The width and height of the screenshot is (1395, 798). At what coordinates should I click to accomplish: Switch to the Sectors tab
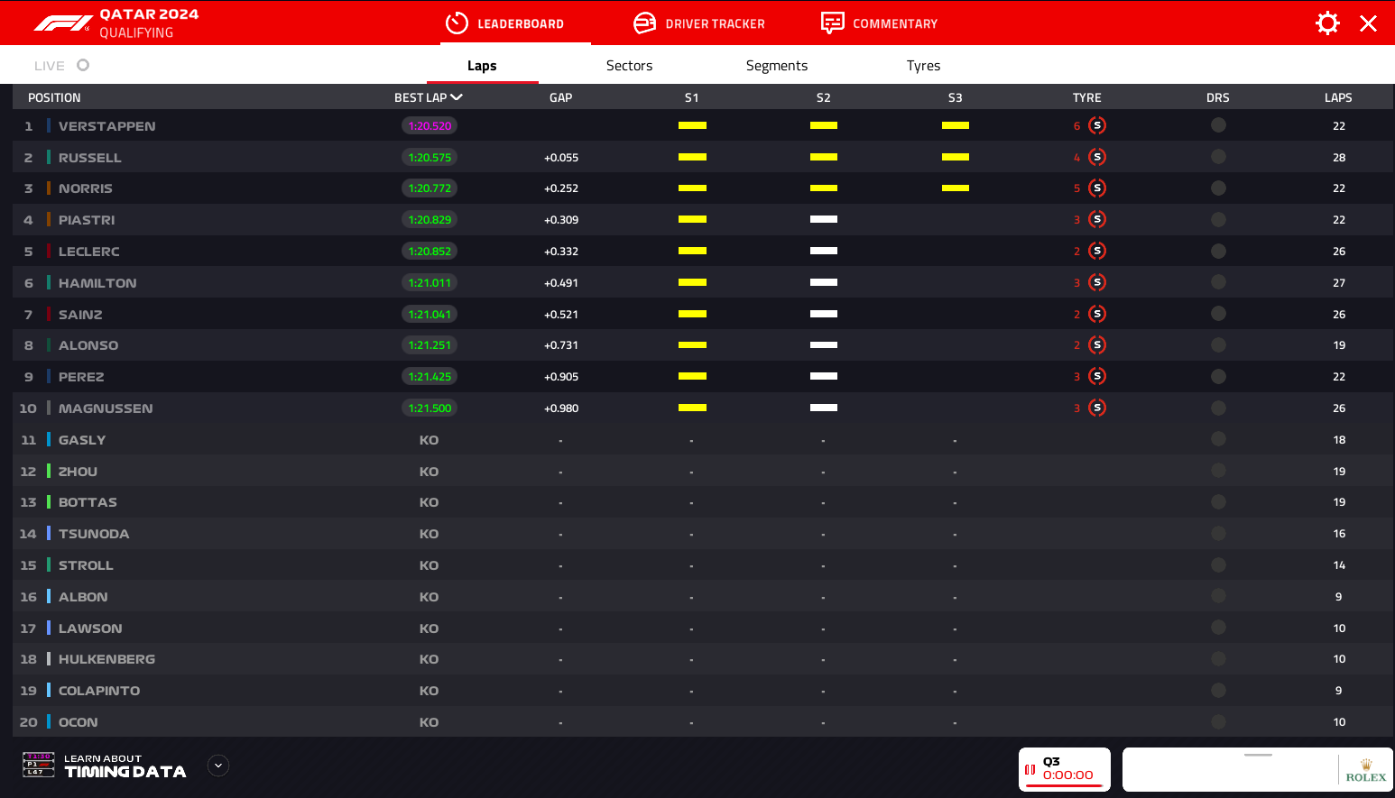point(629,66)
